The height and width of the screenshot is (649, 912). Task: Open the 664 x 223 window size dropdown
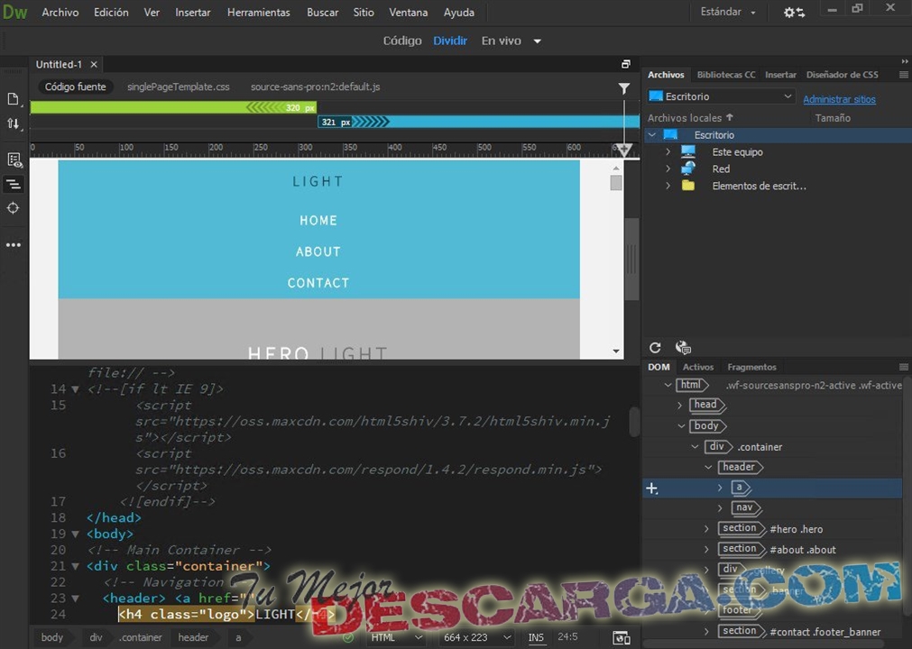477,637
